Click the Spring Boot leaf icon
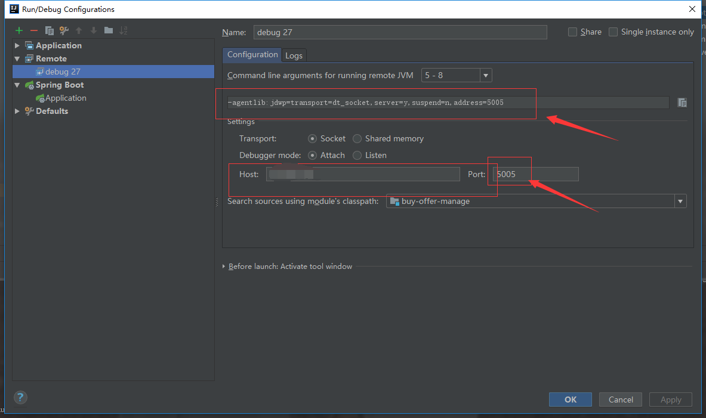706x418 pixels. (29, 85)
